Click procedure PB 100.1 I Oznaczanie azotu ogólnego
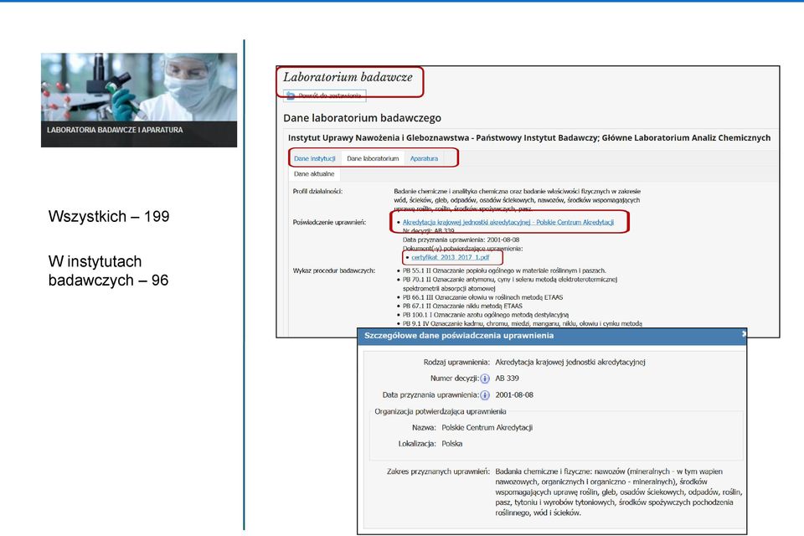 pos(486,314)
